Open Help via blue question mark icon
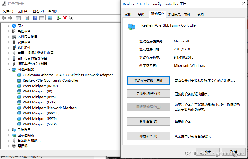 35,18
